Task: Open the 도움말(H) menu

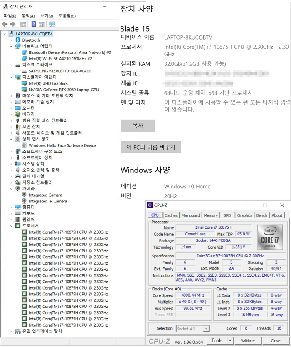Action: click(67, 16)
